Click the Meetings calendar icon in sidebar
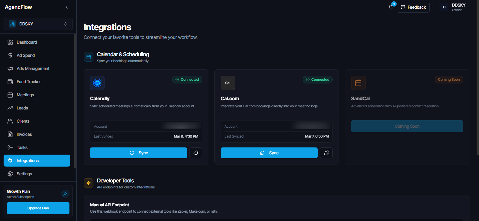 (x=10, y=95)
